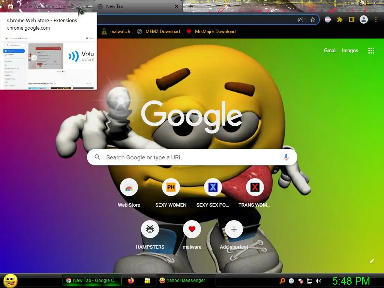Image resolution: width=384 pixels, height=288 pixels.
Task: Click the magnifier icon in system tray
Action: (282, 280)
